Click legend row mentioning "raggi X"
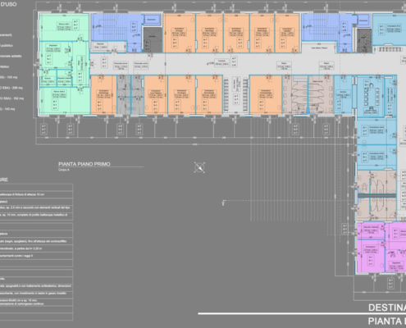This screenshot has width=406, height=328. pyautogui.click(x=36, y=256)
